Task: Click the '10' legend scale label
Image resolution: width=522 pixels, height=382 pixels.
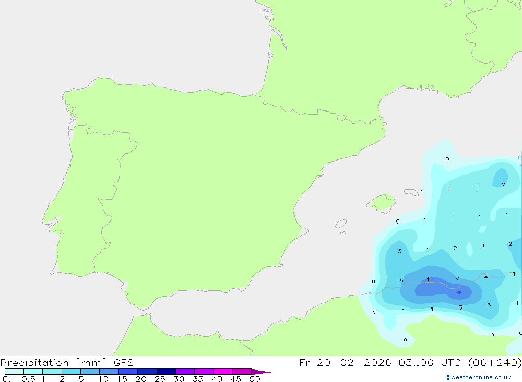Action: click(x=103, y=379)
